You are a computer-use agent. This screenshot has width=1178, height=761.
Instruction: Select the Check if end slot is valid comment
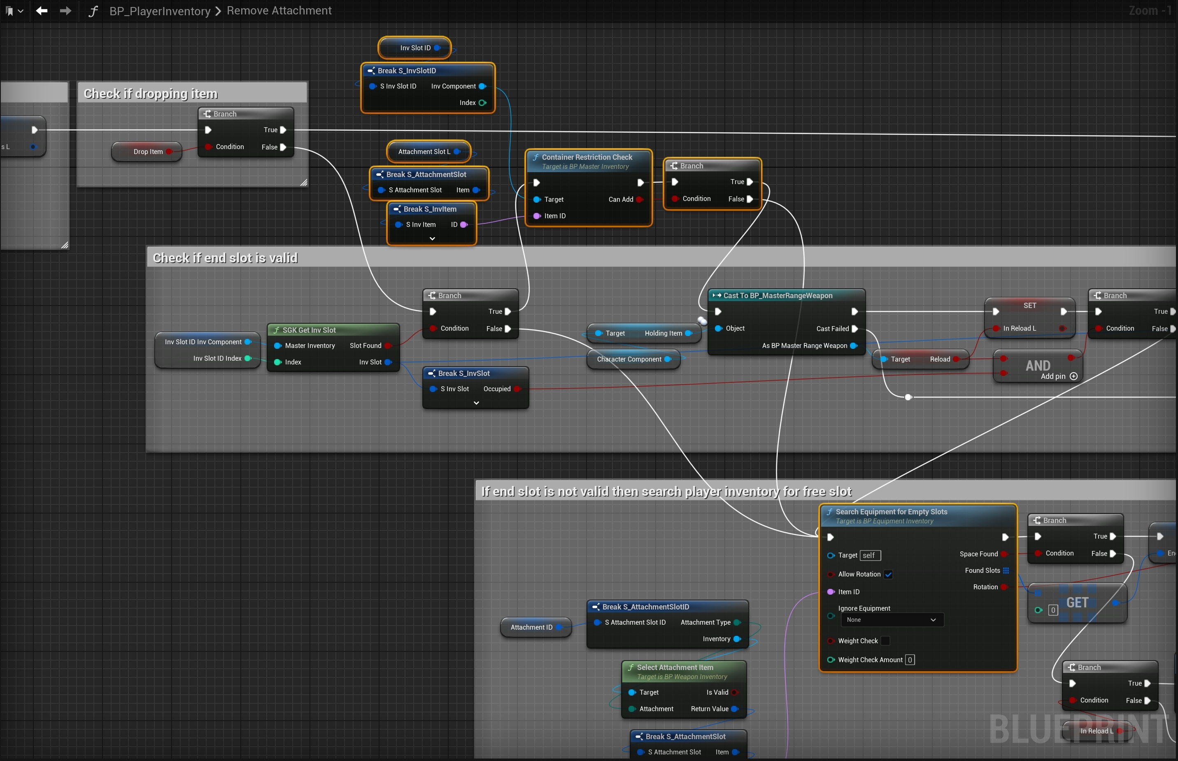pos(225,258)
